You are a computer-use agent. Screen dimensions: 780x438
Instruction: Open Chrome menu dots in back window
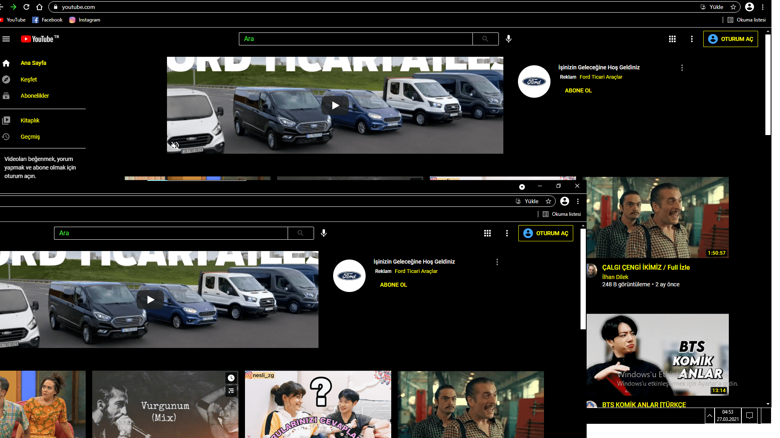pos(763,7)
